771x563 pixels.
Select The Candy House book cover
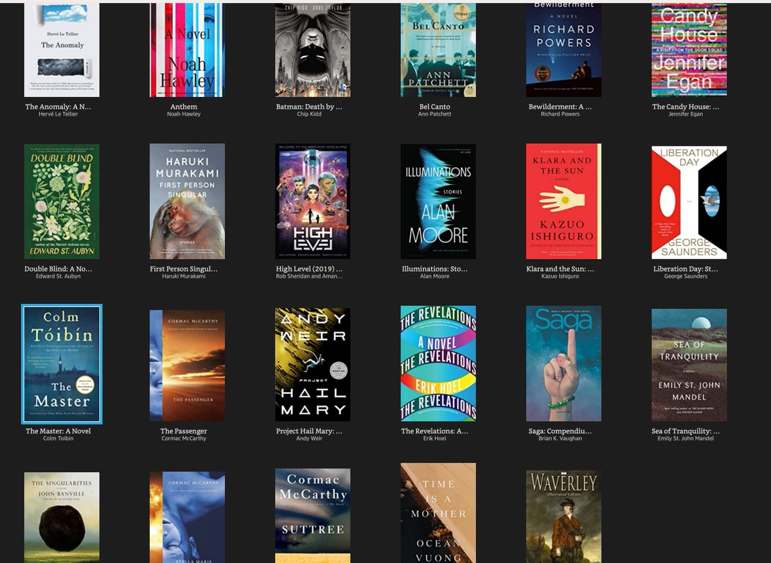point(689,50)
